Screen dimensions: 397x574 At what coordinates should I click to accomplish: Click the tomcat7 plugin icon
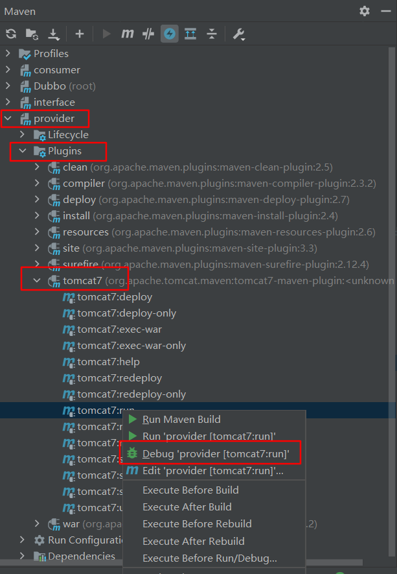click(x=54, y=281)
